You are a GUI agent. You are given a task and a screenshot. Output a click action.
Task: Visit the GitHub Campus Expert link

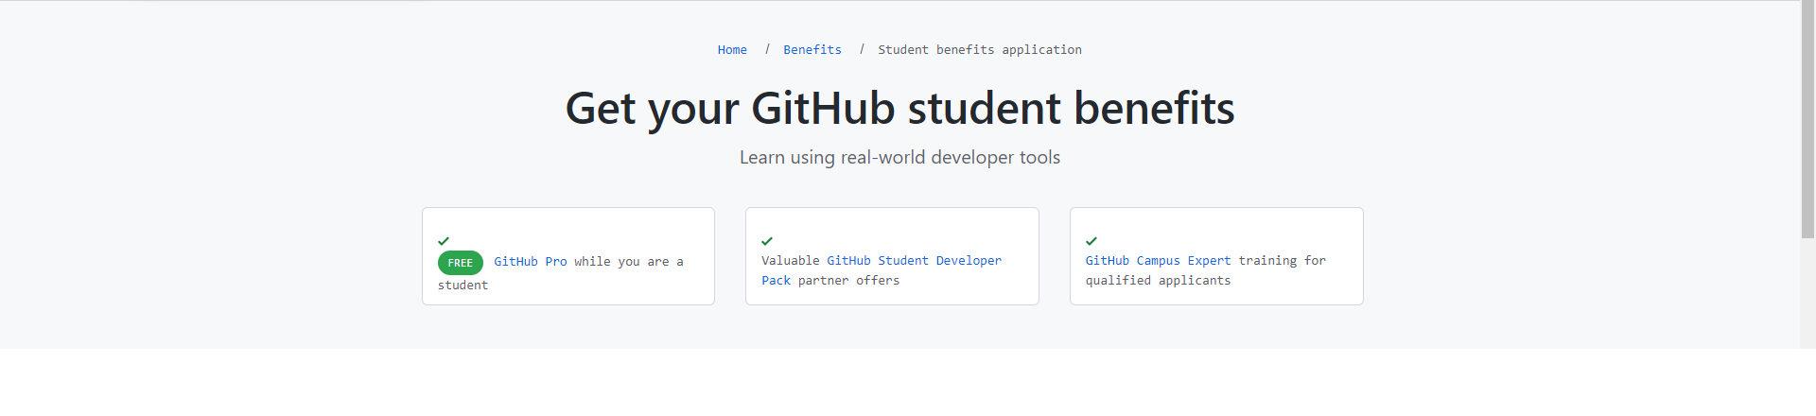coord(1158,261)
